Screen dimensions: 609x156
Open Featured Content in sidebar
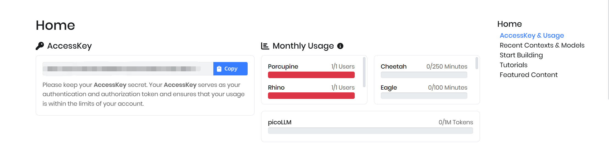528,75
